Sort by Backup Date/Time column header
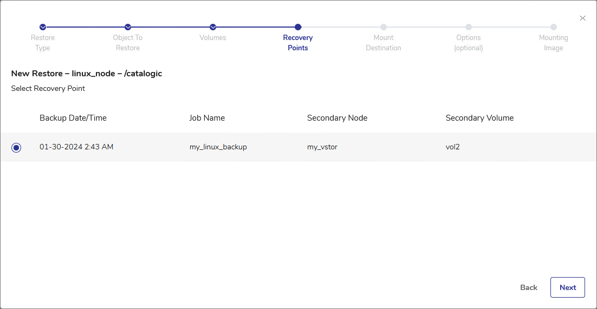Image resolution: width=597 pixels, height=309 pixels. (73, 118)
